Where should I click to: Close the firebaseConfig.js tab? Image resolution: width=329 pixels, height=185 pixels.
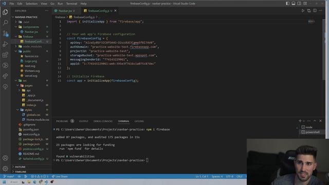coord(115,11)
